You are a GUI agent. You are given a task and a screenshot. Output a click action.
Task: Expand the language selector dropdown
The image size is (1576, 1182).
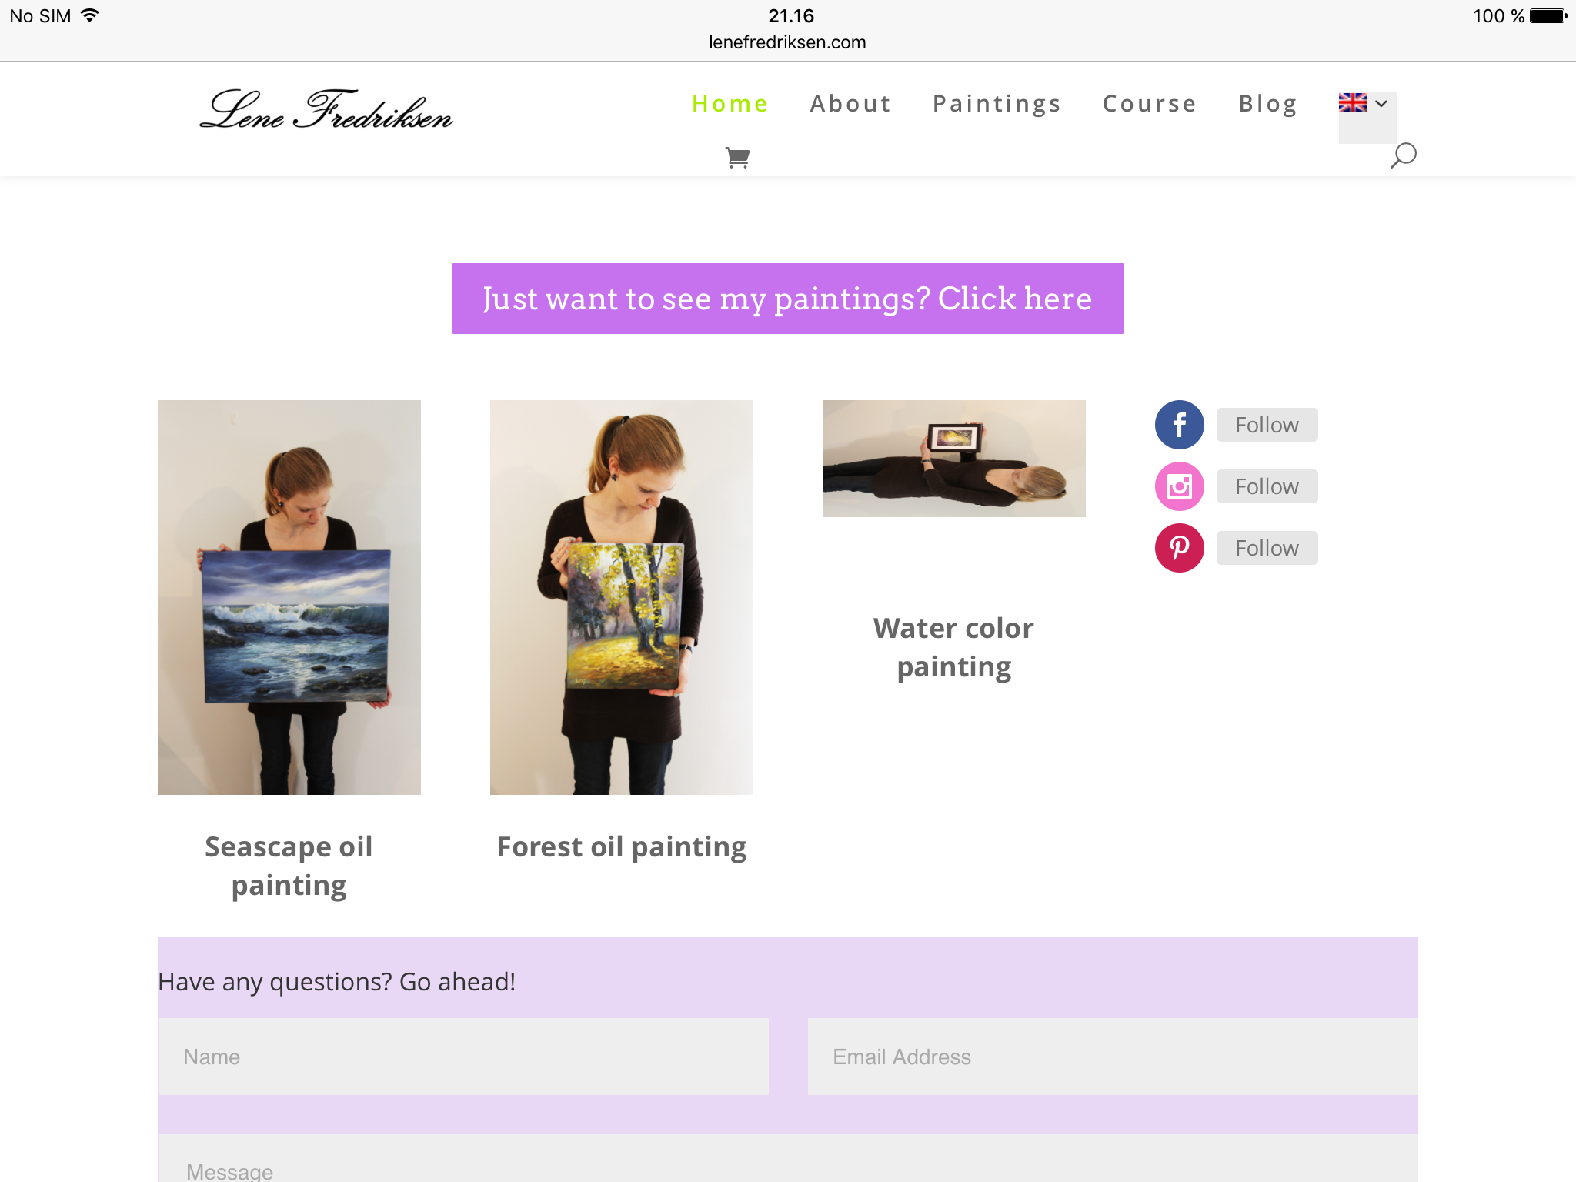click(1364, 103)
